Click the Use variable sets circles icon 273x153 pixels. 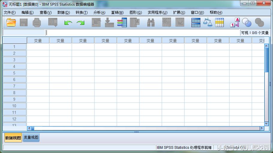247,22
